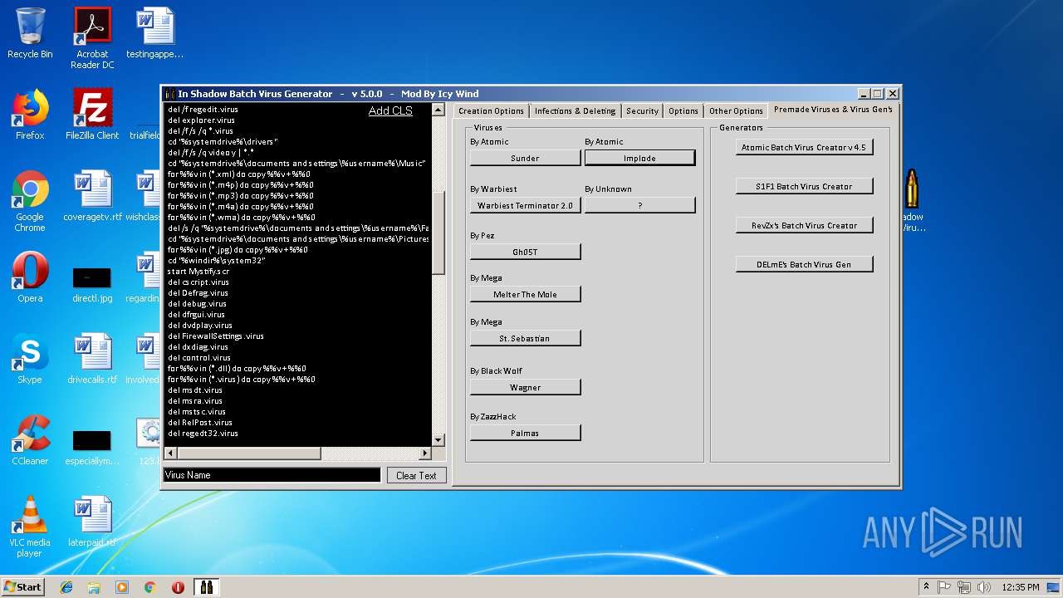The height and width of the screenshot is (598, 1063).
Task: Open the media player taskbar icon
Action: (122, 587)
